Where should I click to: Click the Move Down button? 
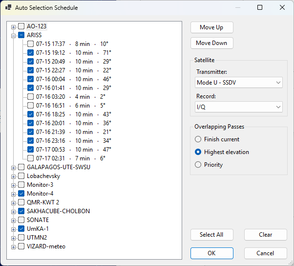click(212, 43)
